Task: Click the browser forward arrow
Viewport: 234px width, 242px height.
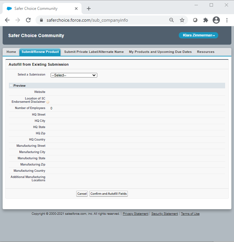Action: pos(18,20)
